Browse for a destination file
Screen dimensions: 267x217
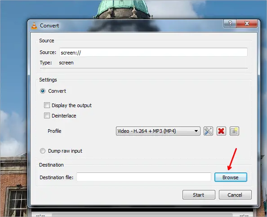(231, 177)
